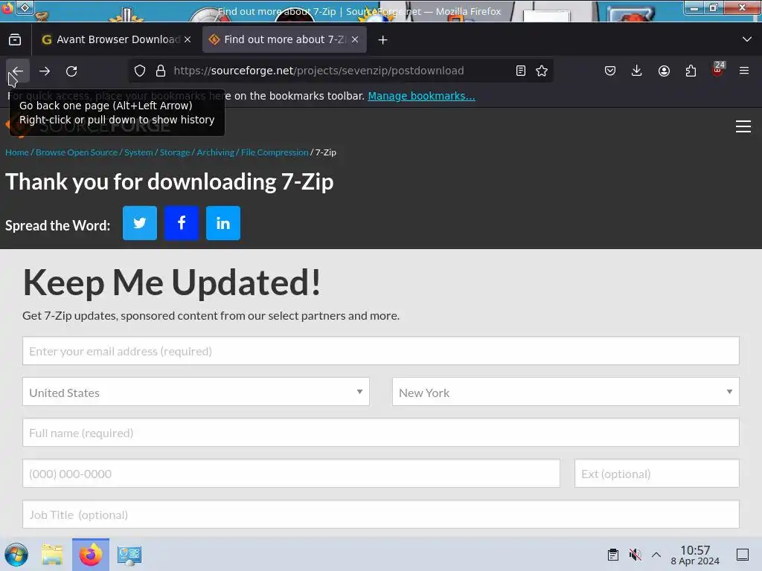Image resolution: width=762 pixels, height=571 pixels.
Task: Toggle reader view icon in address bar
Action: coord(520,71)
